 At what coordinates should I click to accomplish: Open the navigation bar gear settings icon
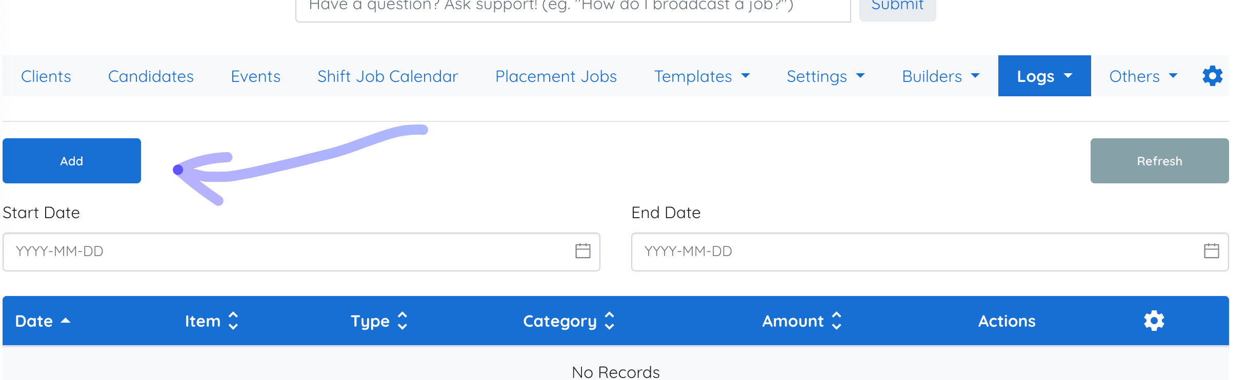pos(1213,76)
